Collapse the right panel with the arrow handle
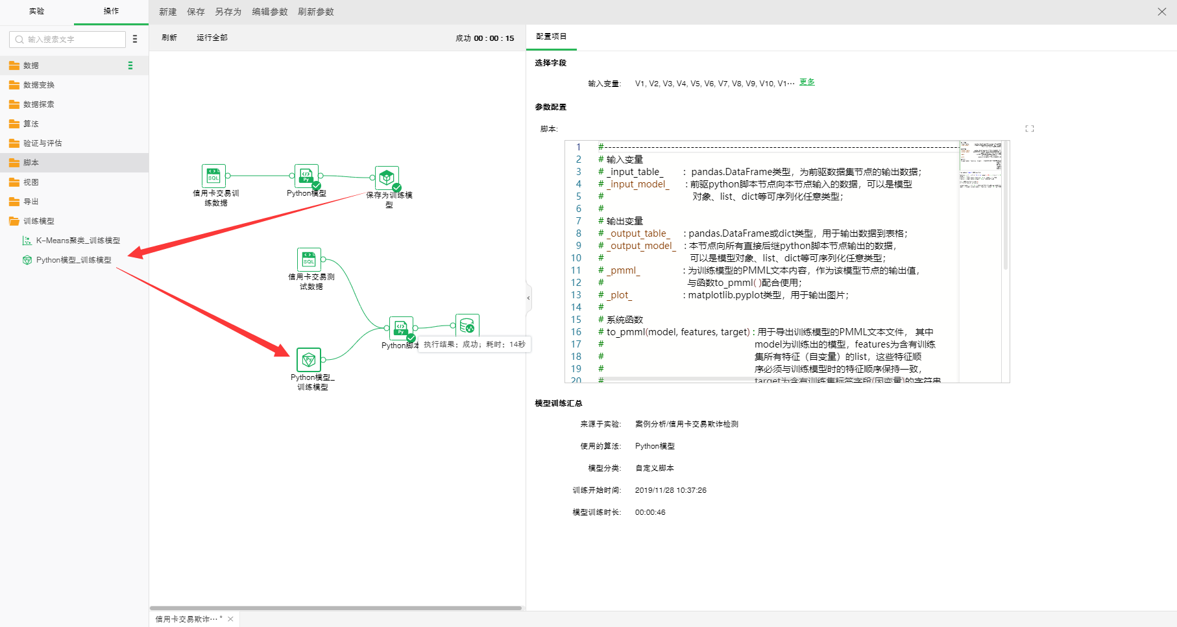Viewport: 1177px width, 627px height. click(x=528, y=298)
